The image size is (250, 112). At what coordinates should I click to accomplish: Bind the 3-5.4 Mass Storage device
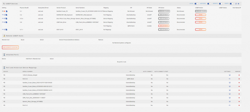[200, 19]
